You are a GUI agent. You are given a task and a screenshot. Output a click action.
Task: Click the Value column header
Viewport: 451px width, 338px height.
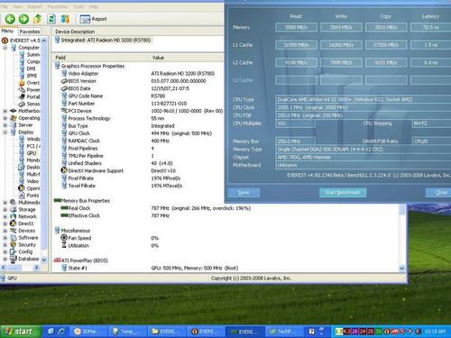pos(187,58)
